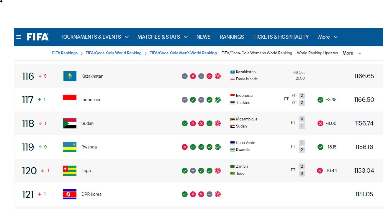Click the rank number 119
383x209 pixels.
click(x=28, y=147)
